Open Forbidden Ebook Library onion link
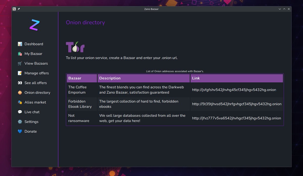The height and width of the screenshot is (176, 303). (x=237, y=104)
